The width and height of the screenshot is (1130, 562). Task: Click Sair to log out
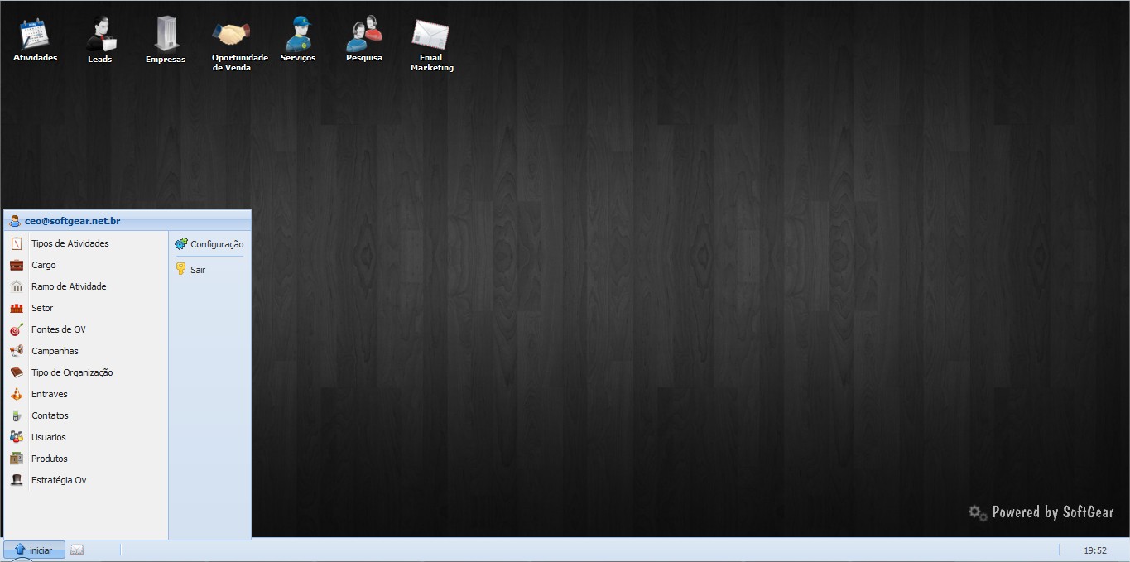[x=209, y=269]
